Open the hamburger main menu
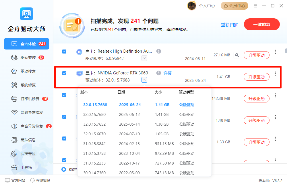Image resolution: width=287 pixels, height=186 pixels. 255,6
